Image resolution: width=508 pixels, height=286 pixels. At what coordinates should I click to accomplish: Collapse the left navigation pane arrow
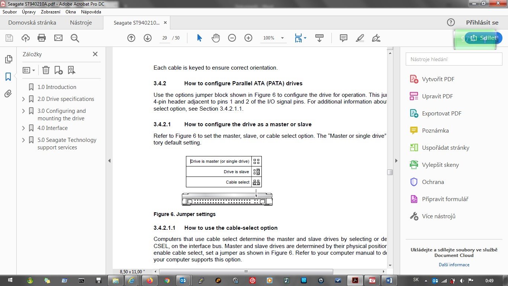click(x=109, y=161)
